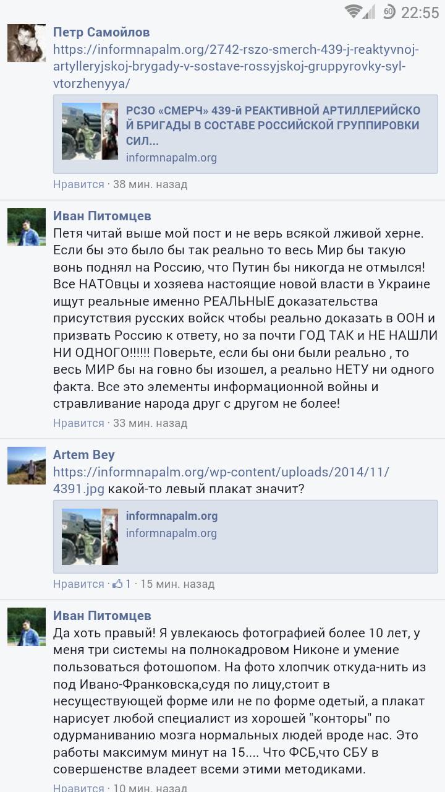
Task: Open Artem Bey's profile picture
Action: [x=27, y=465]
